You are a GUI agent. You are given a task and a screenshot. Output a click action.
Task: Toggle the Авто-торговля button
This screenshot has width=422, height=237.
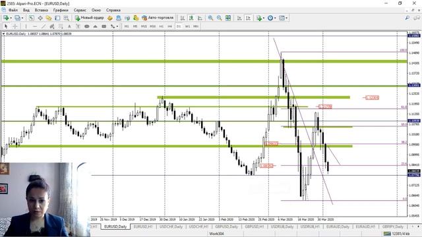pos(158,18)
